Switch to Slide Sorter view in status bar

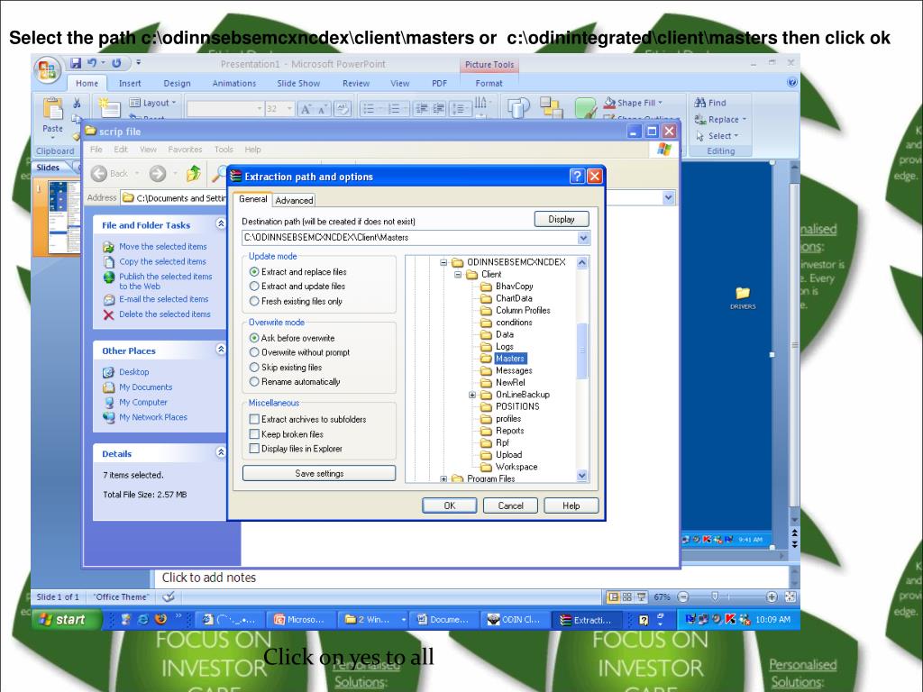click(627, 596)
